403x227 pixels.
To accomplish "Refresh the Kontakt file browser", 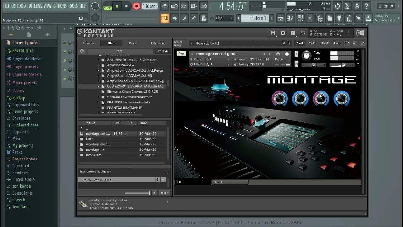I will click(x=82, y=51).
